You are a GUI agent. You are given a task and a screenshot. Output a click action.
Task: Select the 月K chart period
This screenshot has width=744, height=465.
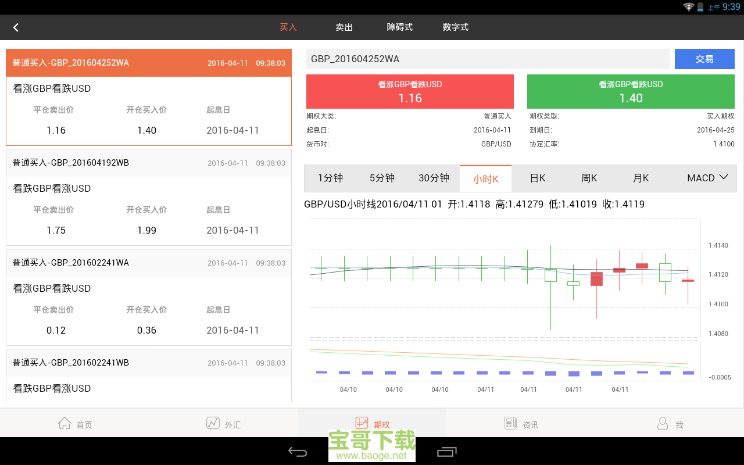tap(641, 178)
